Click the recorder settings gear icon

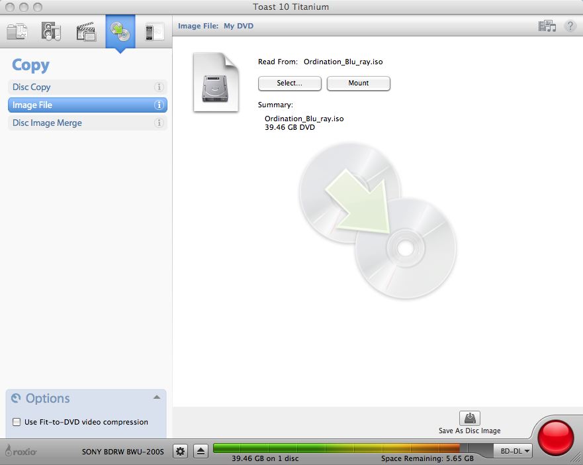[180, 451]
